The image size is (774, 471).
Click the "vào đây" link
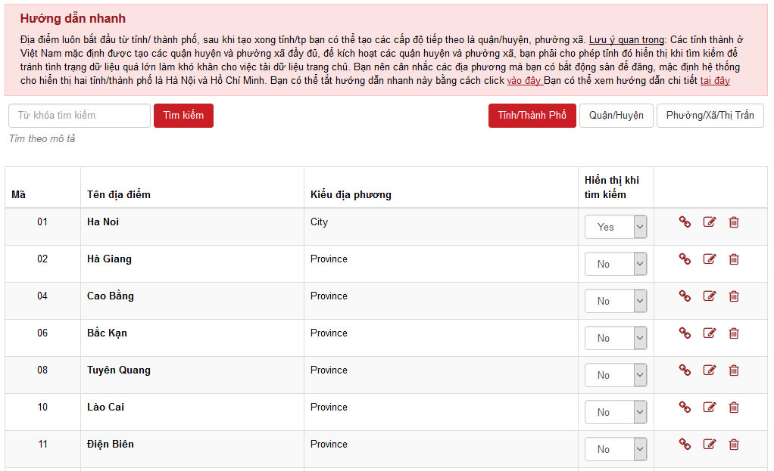[x=524, y=80]
